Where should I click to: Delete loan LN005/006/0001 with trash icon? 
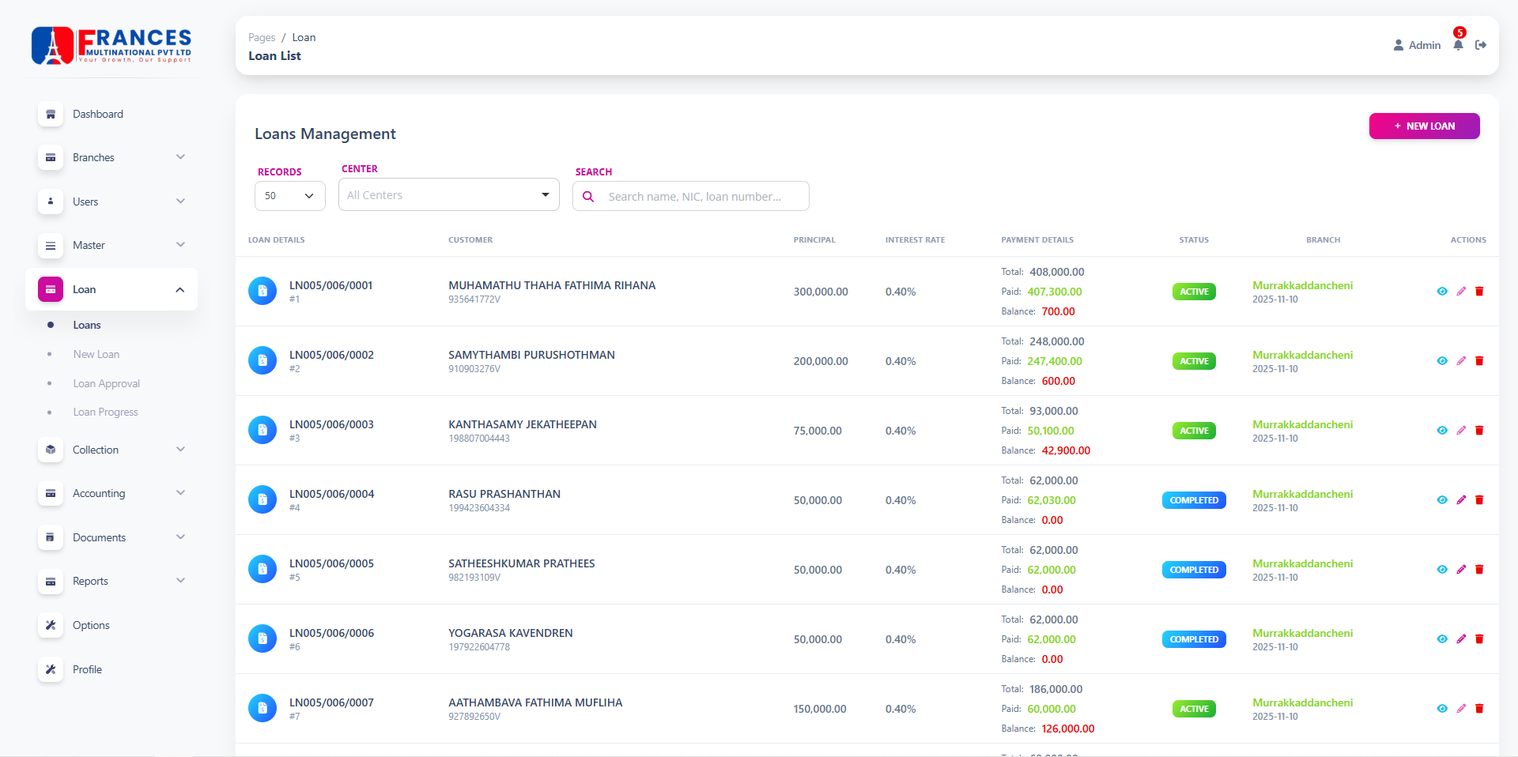(1479, 292)
